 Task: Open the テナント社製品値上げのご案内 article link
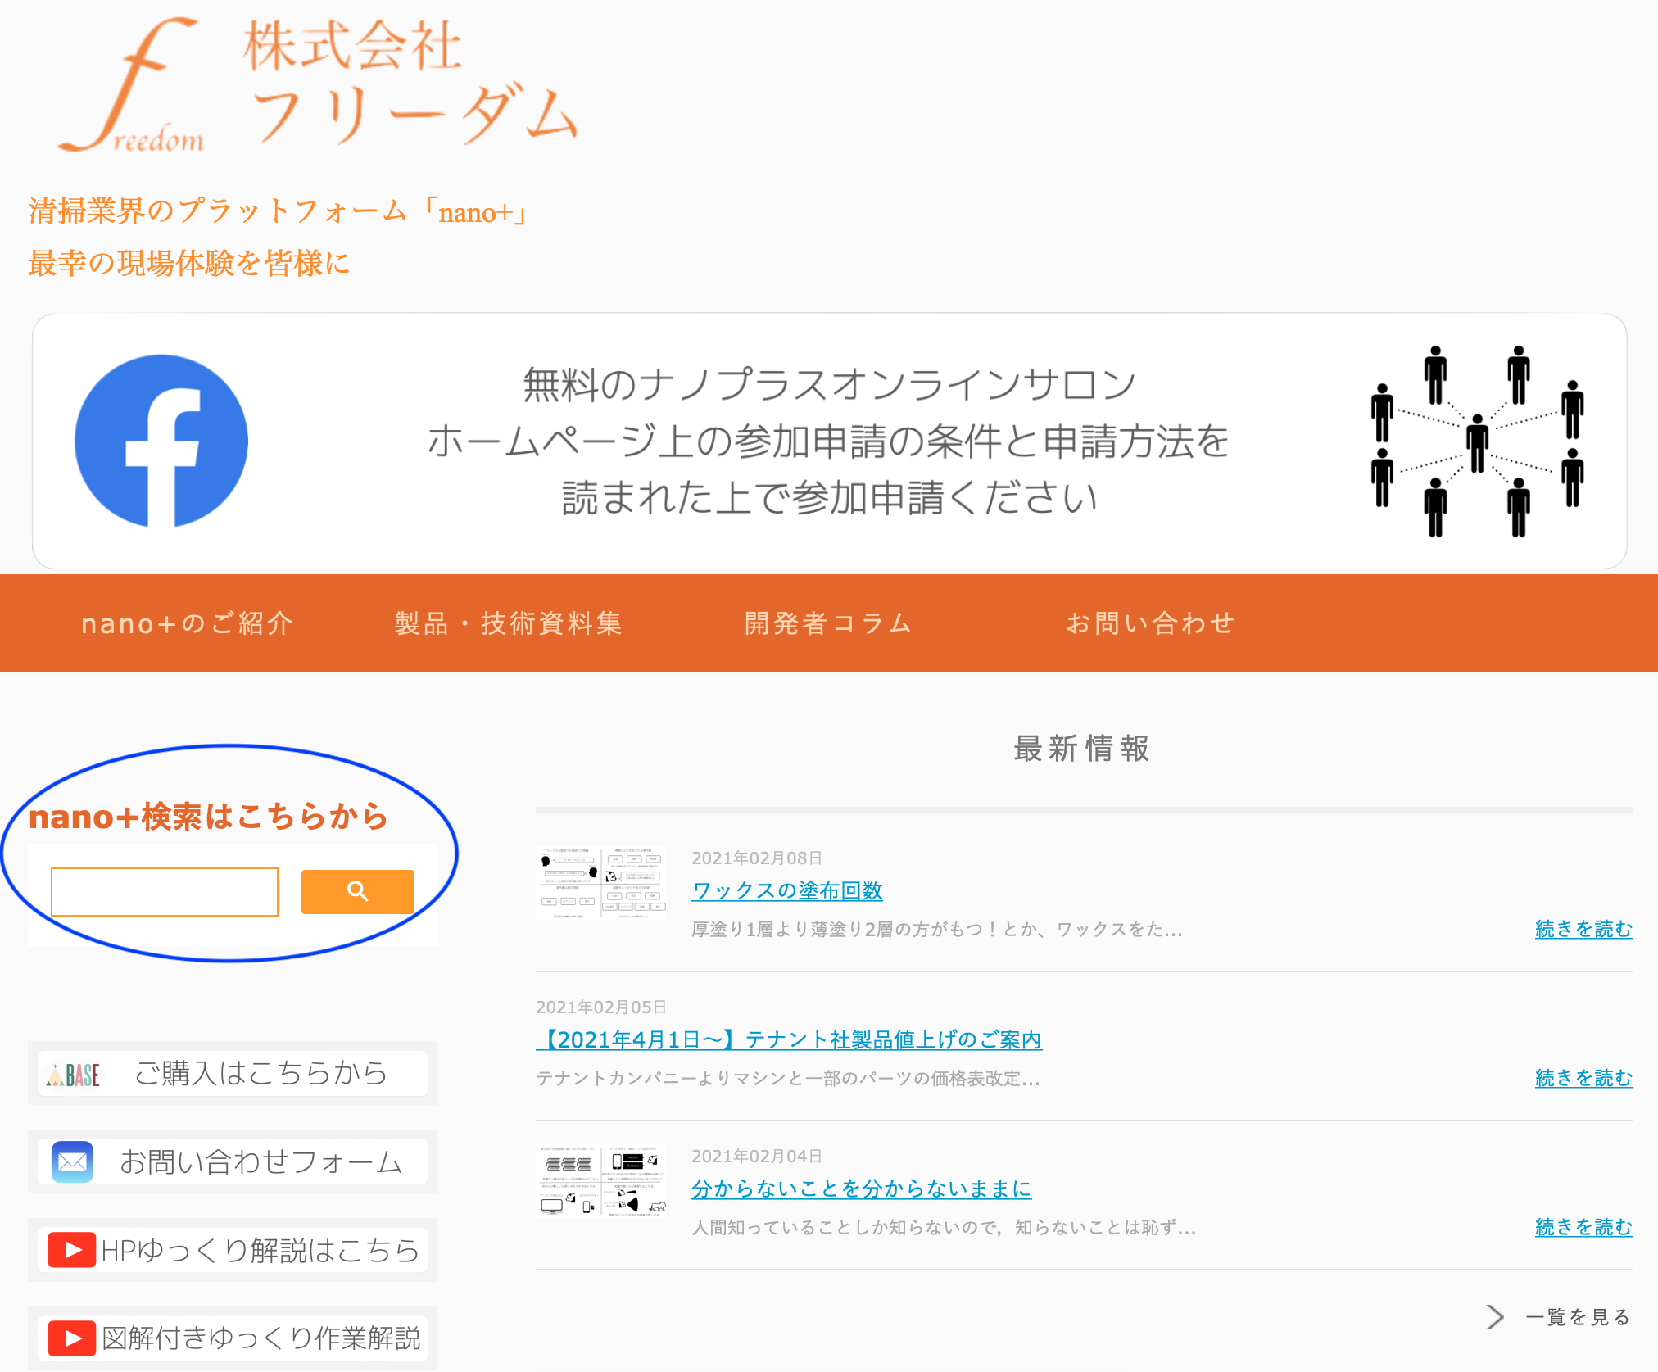tap(789, 1039)
